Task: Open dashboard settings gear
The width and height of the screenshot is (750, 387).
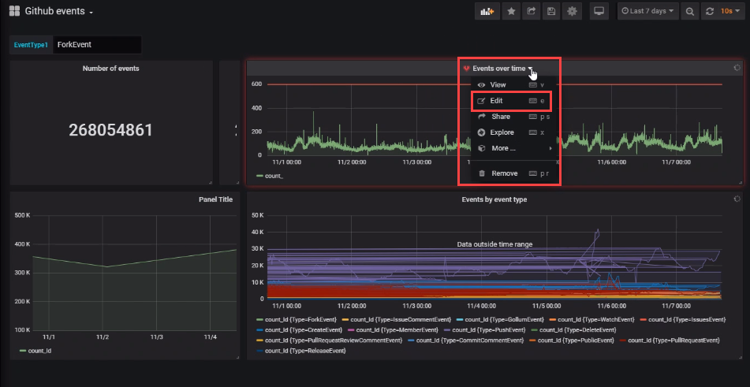Action: click(572, 11)
